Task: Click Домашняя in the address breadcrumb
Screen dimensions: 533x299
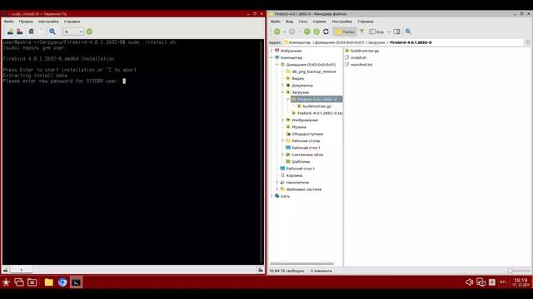Action: [339, 42]
